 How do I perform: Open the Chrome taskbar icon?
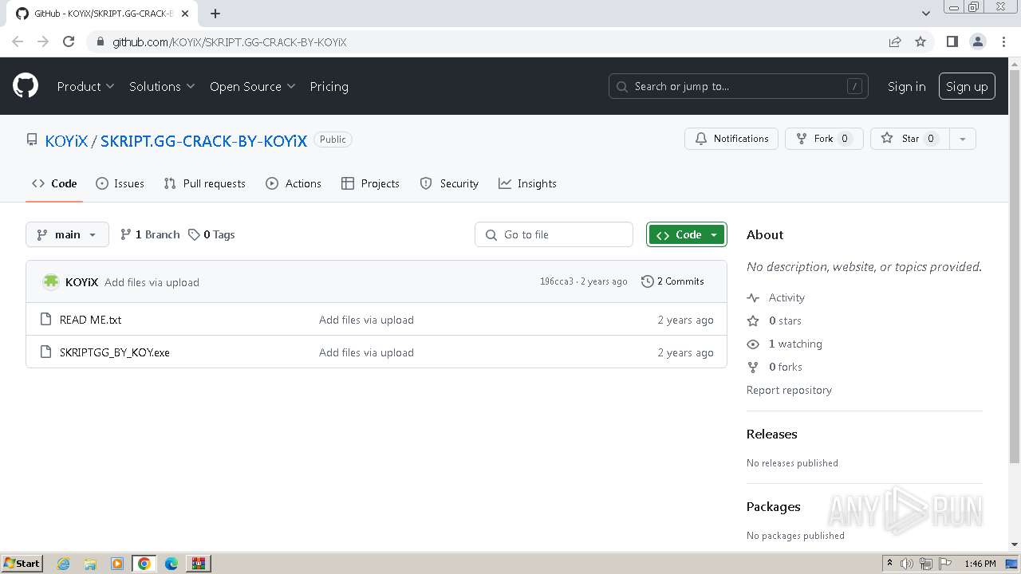144,564
